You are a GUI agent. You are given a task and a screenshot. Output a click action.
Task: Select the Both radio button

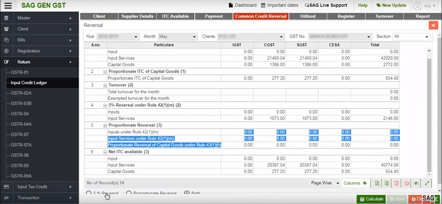coord(187,193)
